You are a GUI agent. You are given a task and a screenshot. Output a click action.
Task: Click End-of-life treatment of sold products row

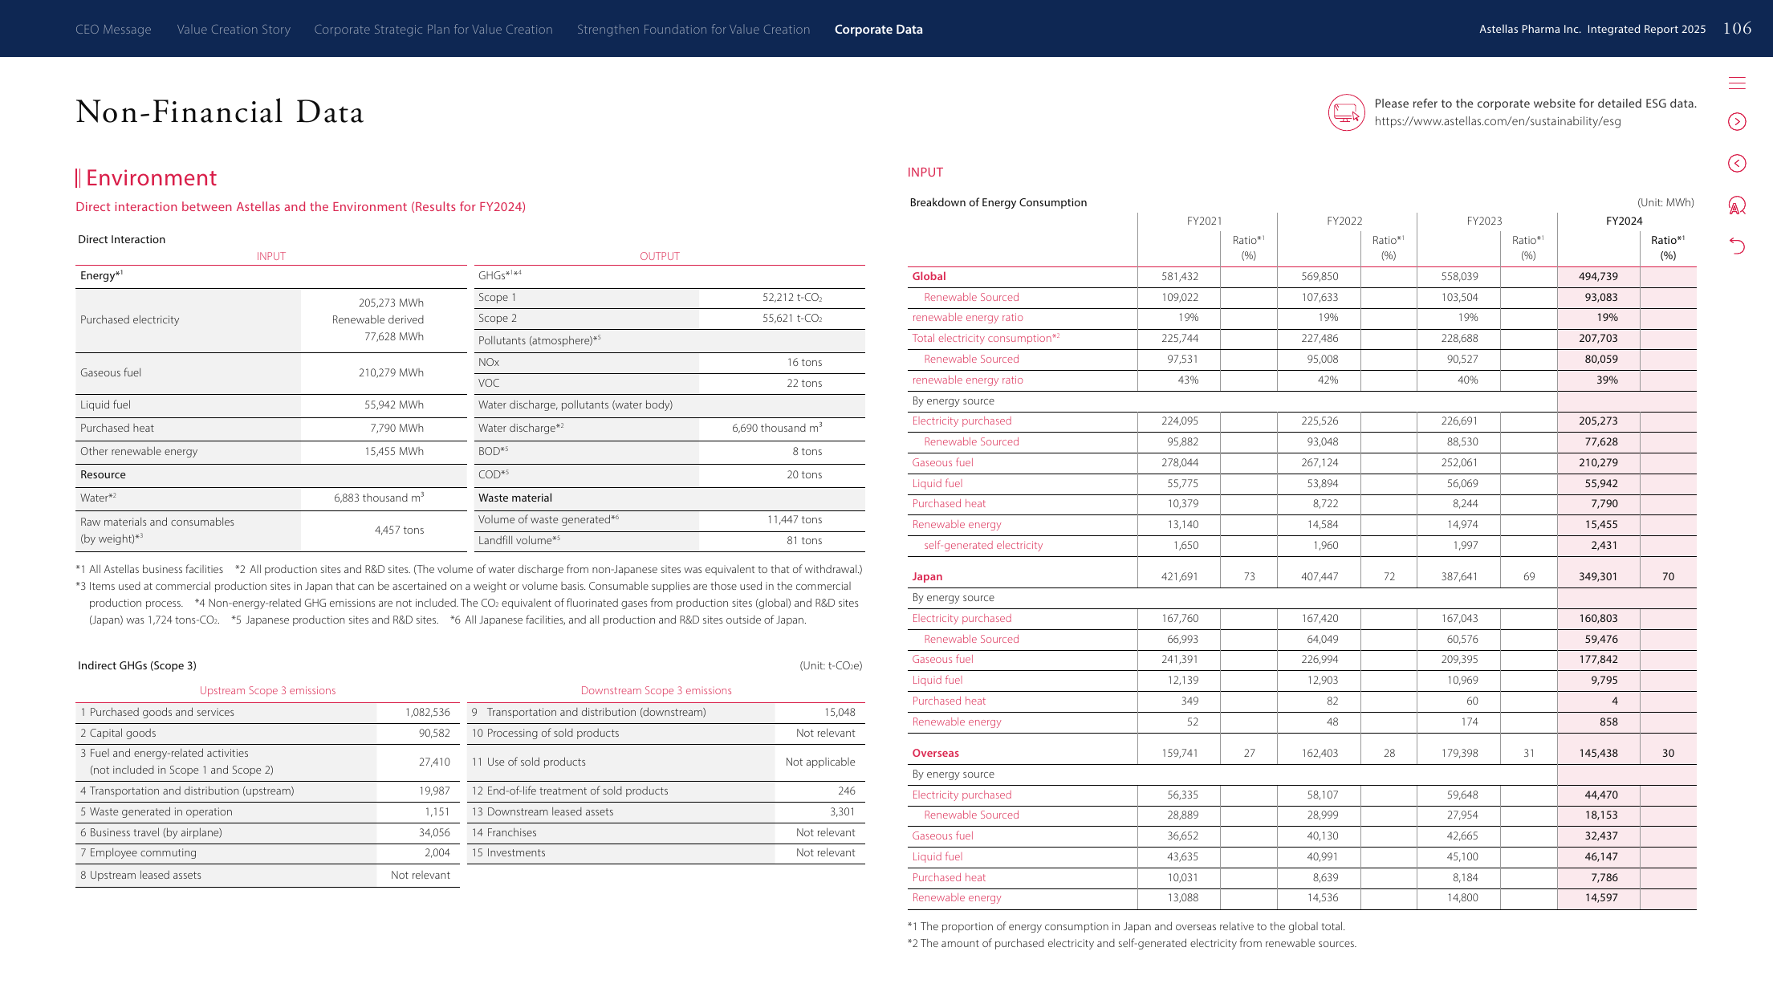(x=666, y=791)
